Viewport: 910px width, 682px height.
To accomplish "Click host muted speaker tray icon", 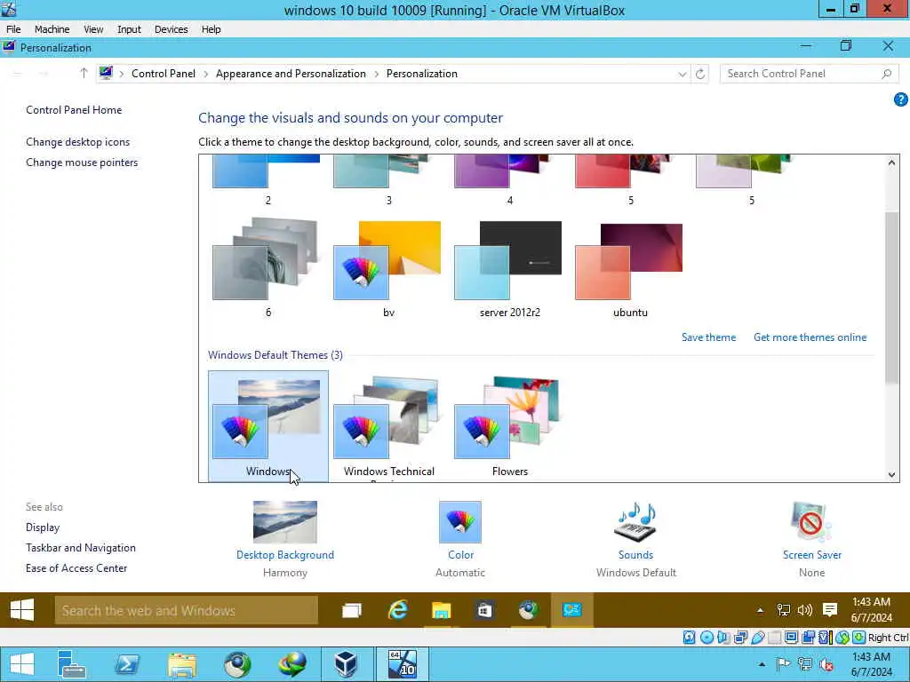I will 826,664.
